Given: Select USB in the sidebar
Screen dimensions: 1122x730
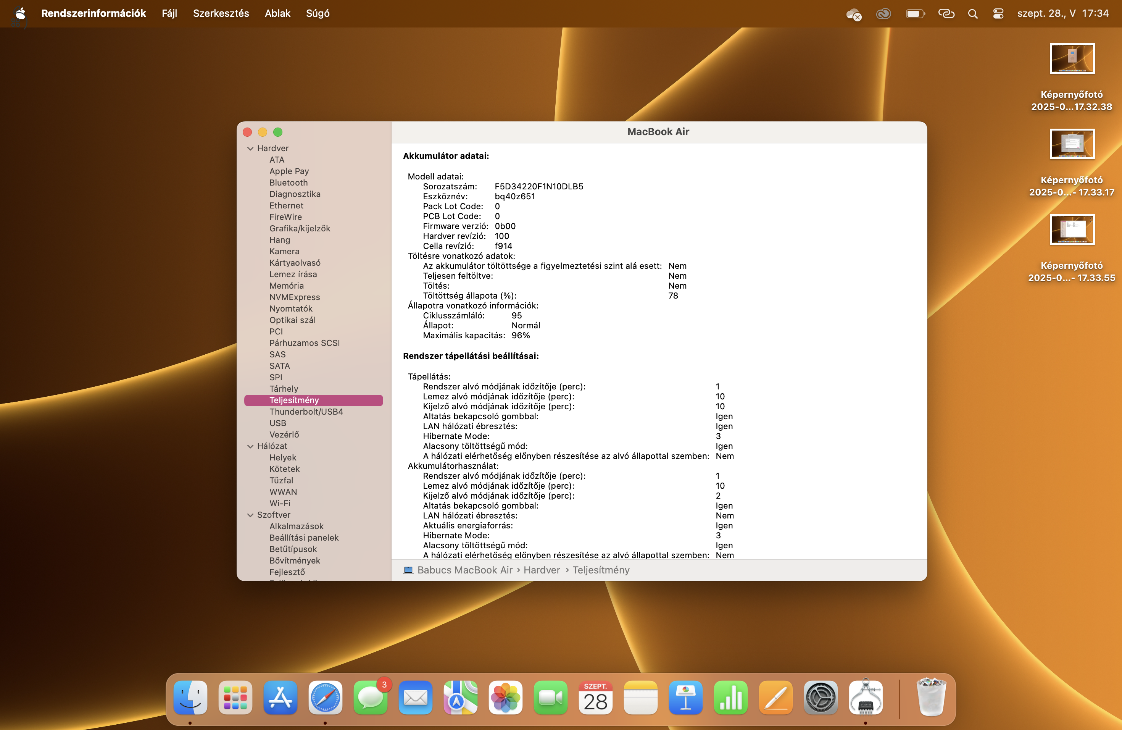Looking at the screenshot, I should 278,423.
